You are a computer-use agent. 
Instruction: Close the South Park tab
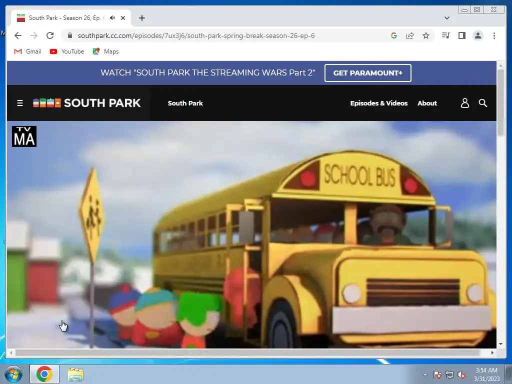(x=123, y=18)
